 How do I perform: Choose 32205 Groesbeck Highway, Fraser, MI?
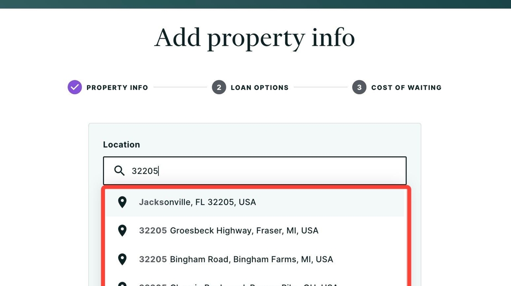tap(255, 231)
